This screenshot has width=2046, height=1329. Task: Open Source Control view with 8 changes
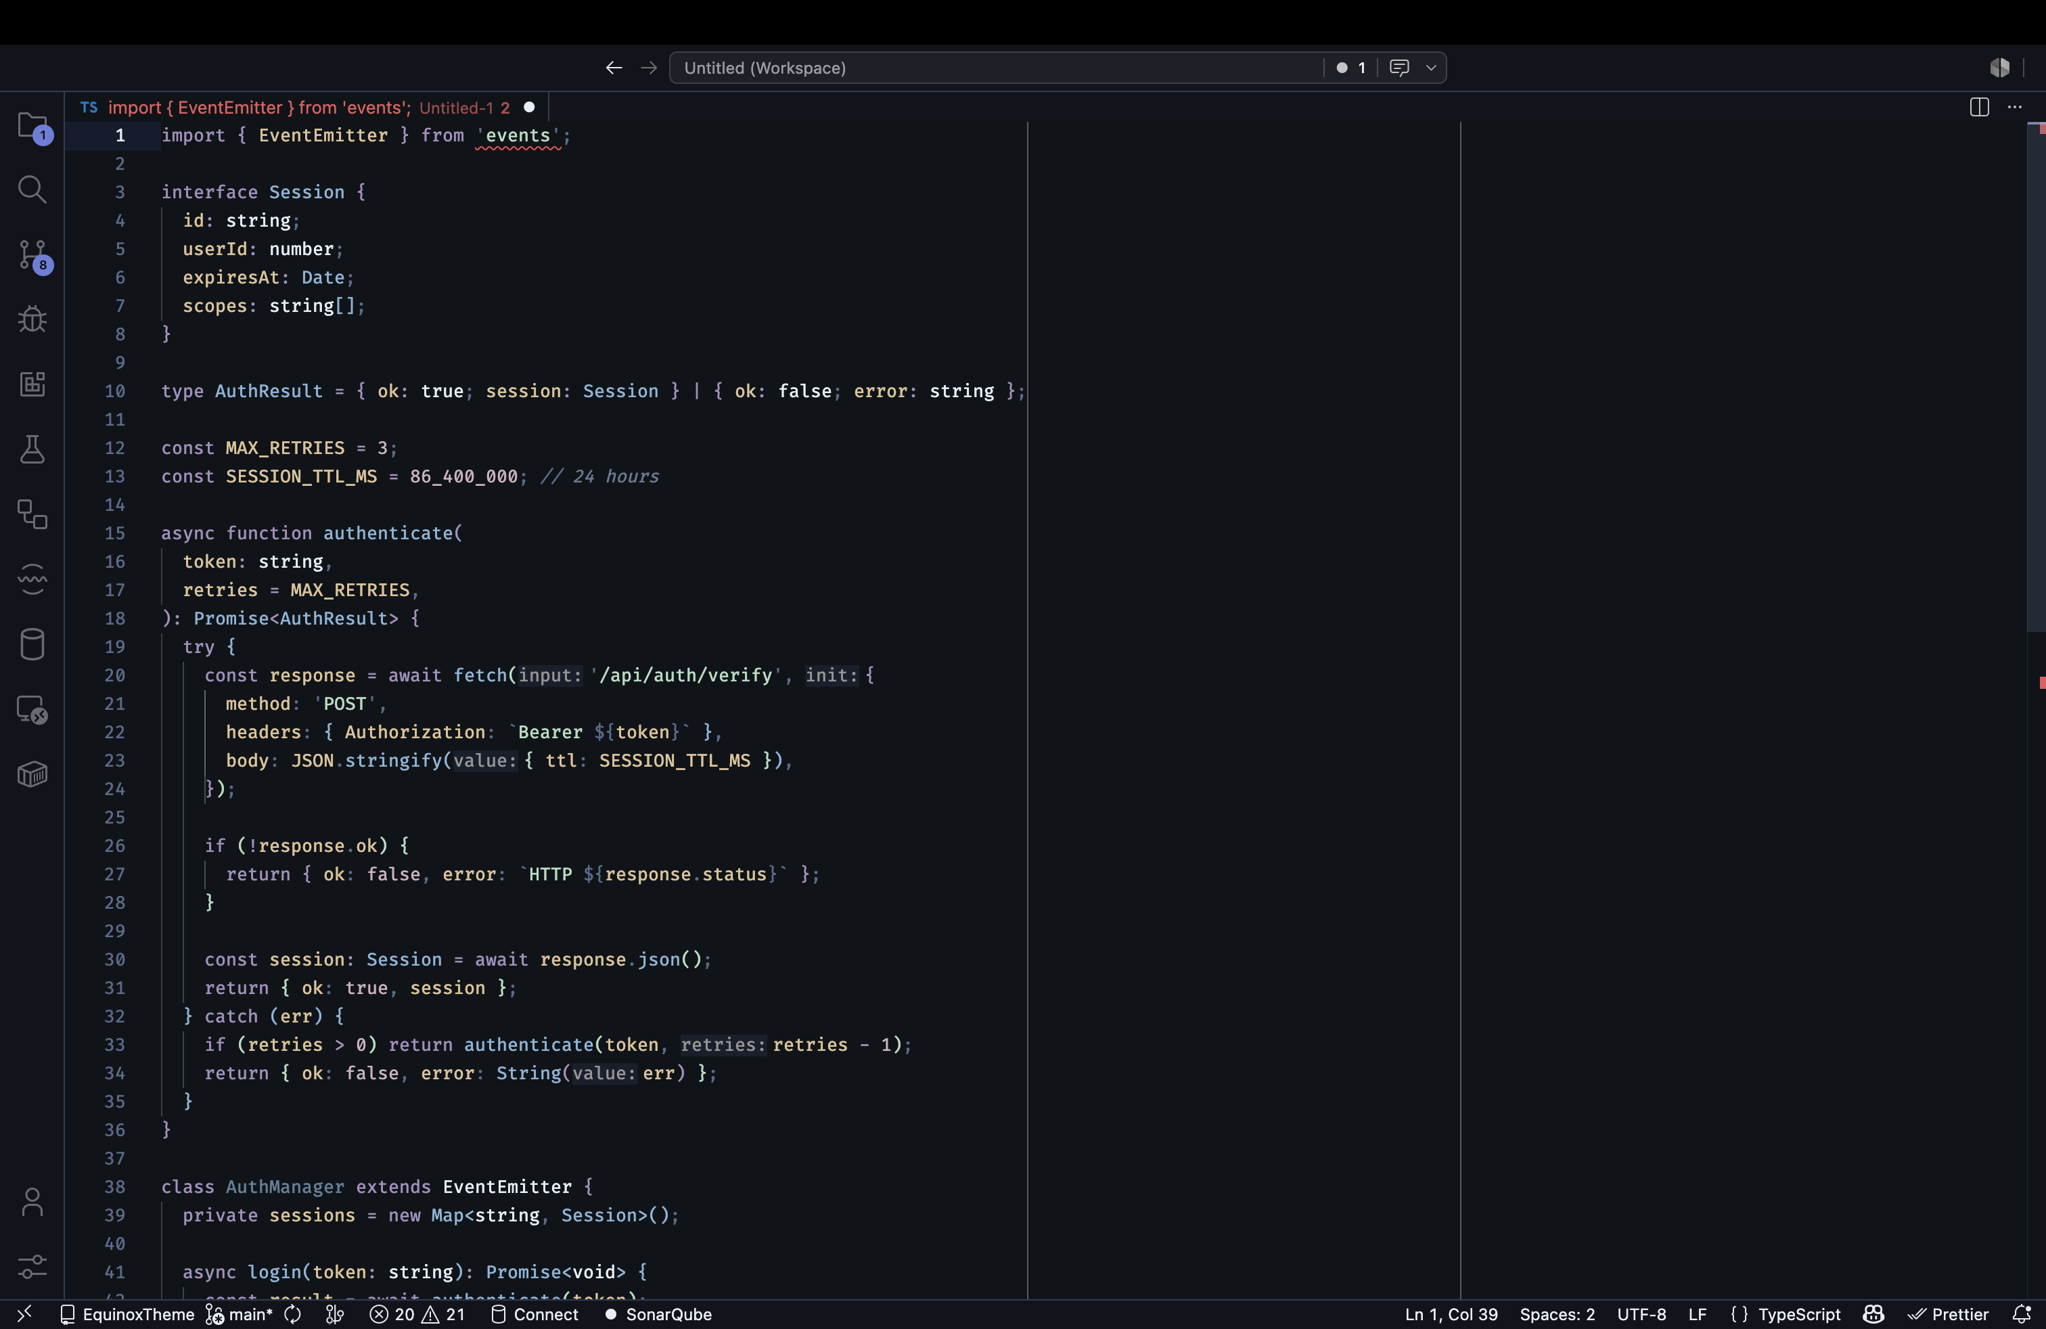pyautogui.click(x=32, y=254)
